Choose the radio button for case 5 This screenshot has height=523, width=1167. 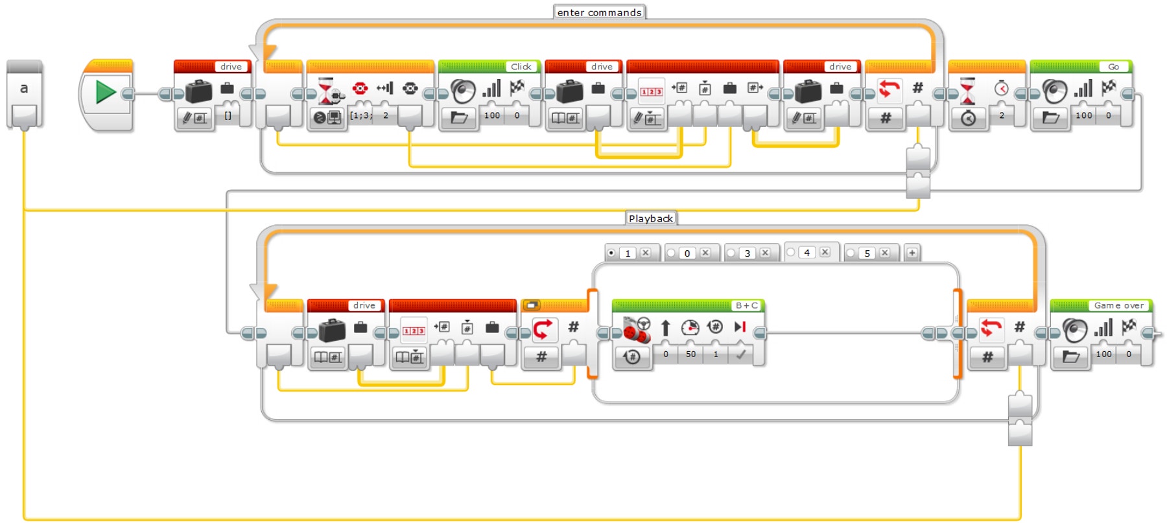pos(851,253)
